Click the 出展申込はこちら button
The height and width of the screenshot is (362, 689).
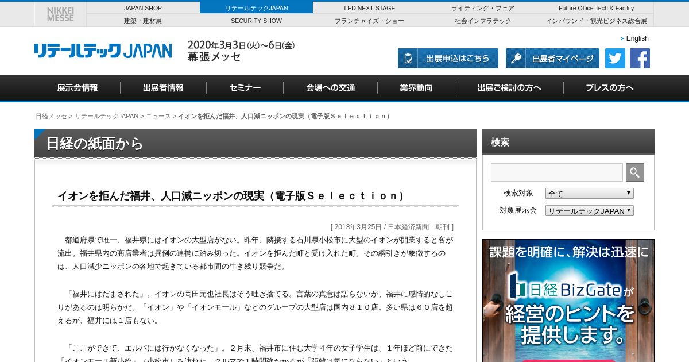click(x=448, y=58)
